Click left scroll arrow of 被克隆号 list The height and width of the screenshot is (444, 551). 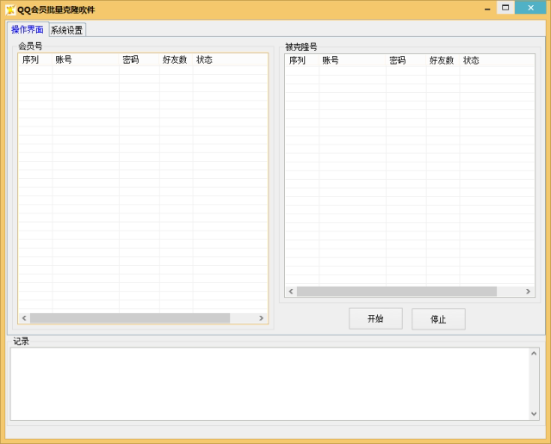[291, 291]
